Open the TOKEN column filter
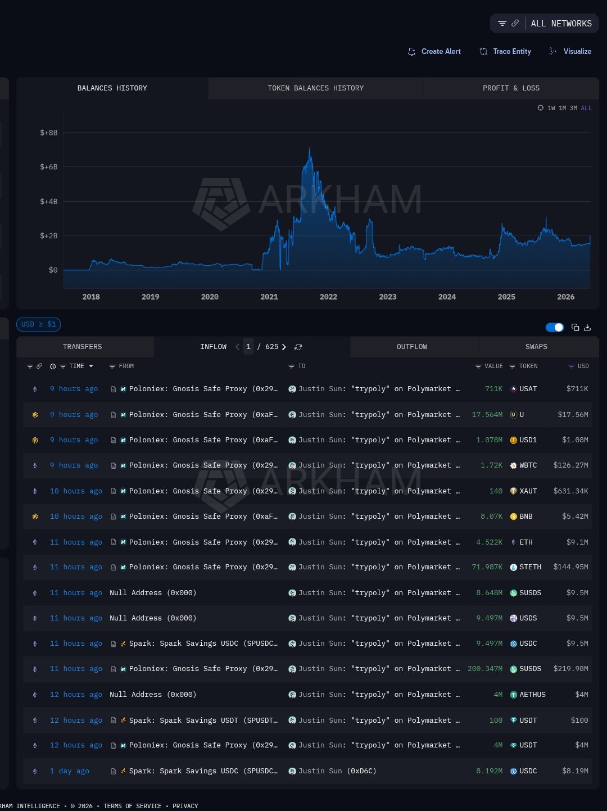607x811 pixels. tap(513, 366)
